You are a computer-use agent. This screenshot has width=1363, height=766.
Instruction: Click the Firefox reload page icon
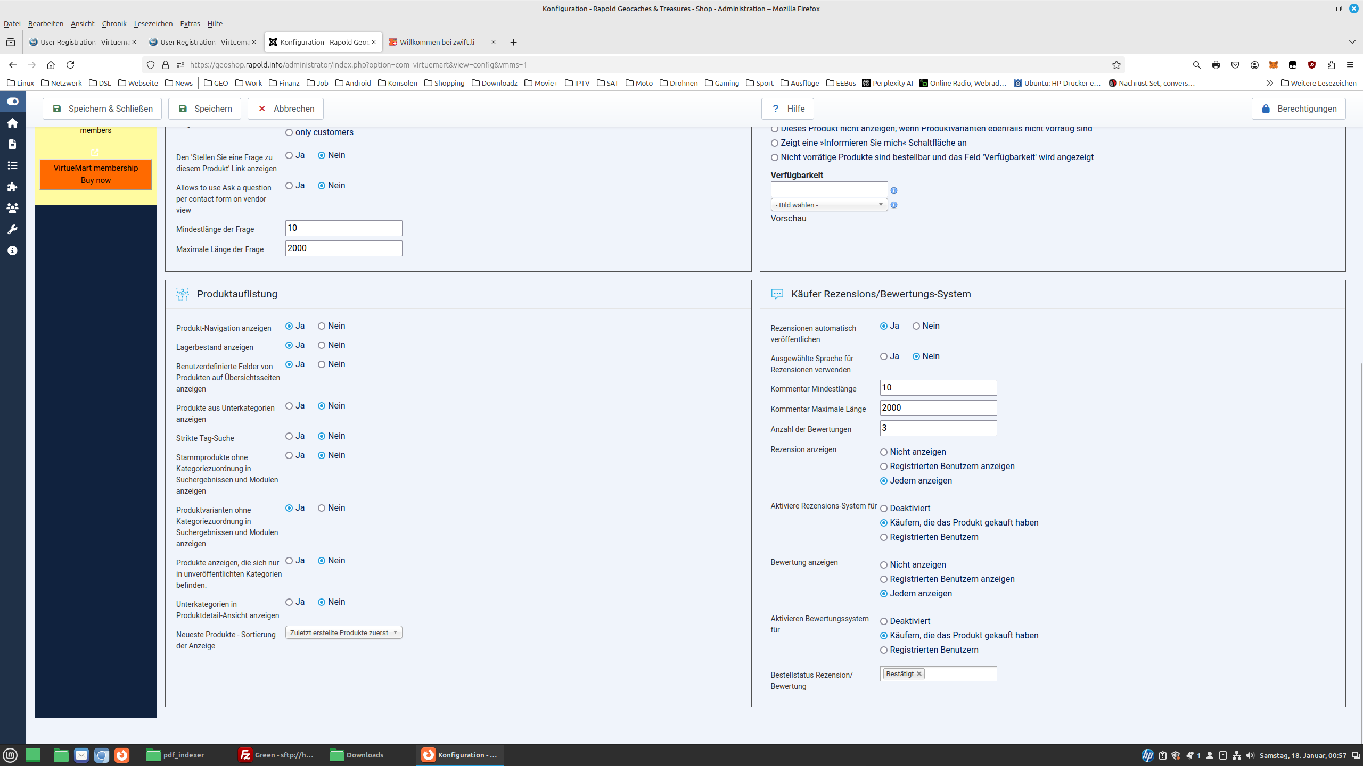pos(70,65)
